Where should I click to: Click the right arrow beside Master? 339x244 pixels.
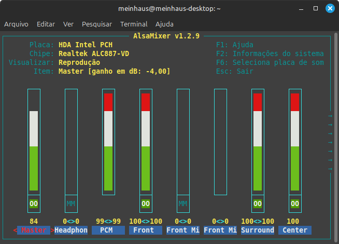[52, 230]
